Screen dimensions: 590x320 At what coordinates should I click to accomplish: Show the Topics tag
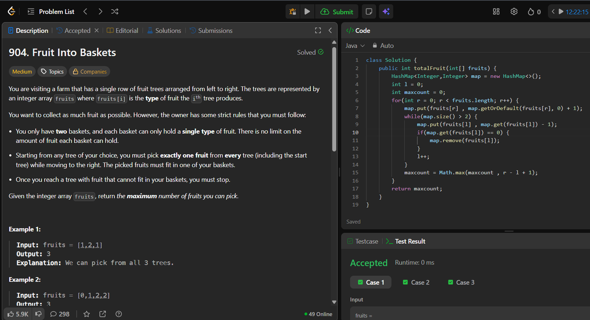coord(52,71)
